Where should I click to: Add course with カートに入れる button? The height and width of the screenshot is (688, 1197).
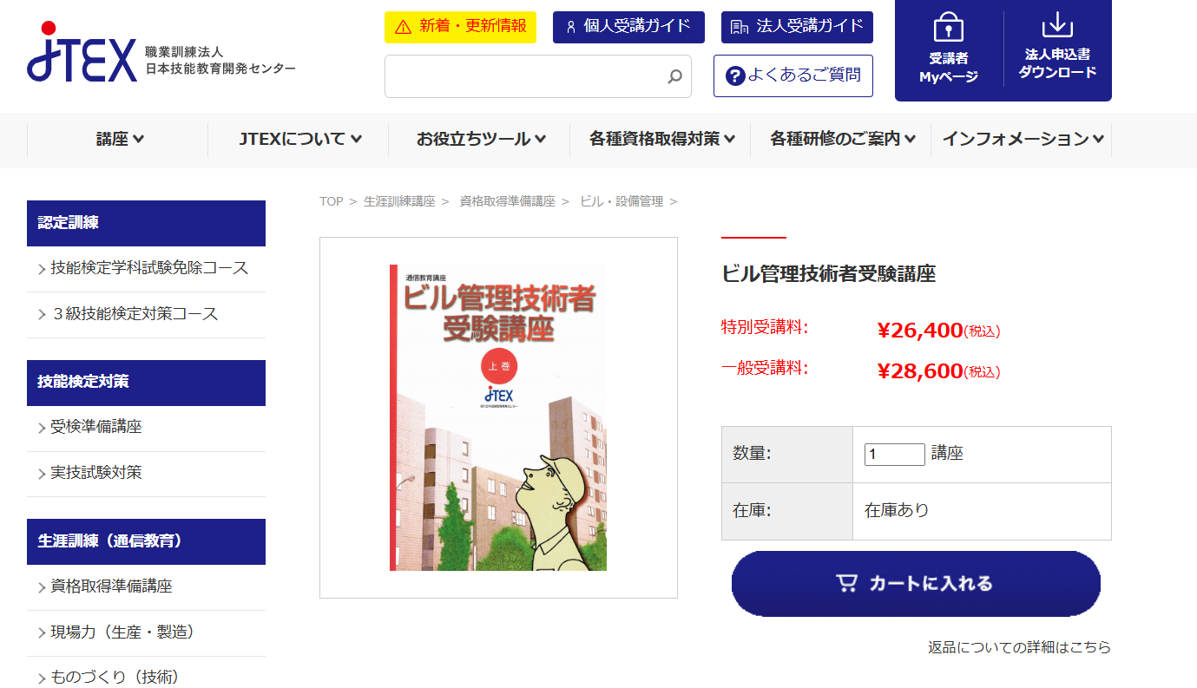[916, 584]
